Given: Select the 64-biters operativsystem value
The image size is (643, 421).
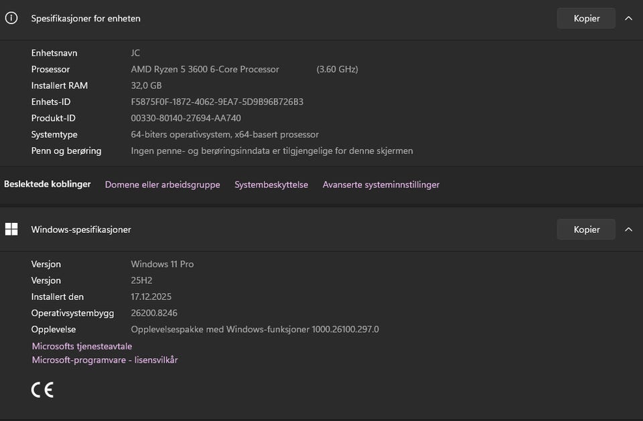Looking at the screenshot, I should point(225,135).
